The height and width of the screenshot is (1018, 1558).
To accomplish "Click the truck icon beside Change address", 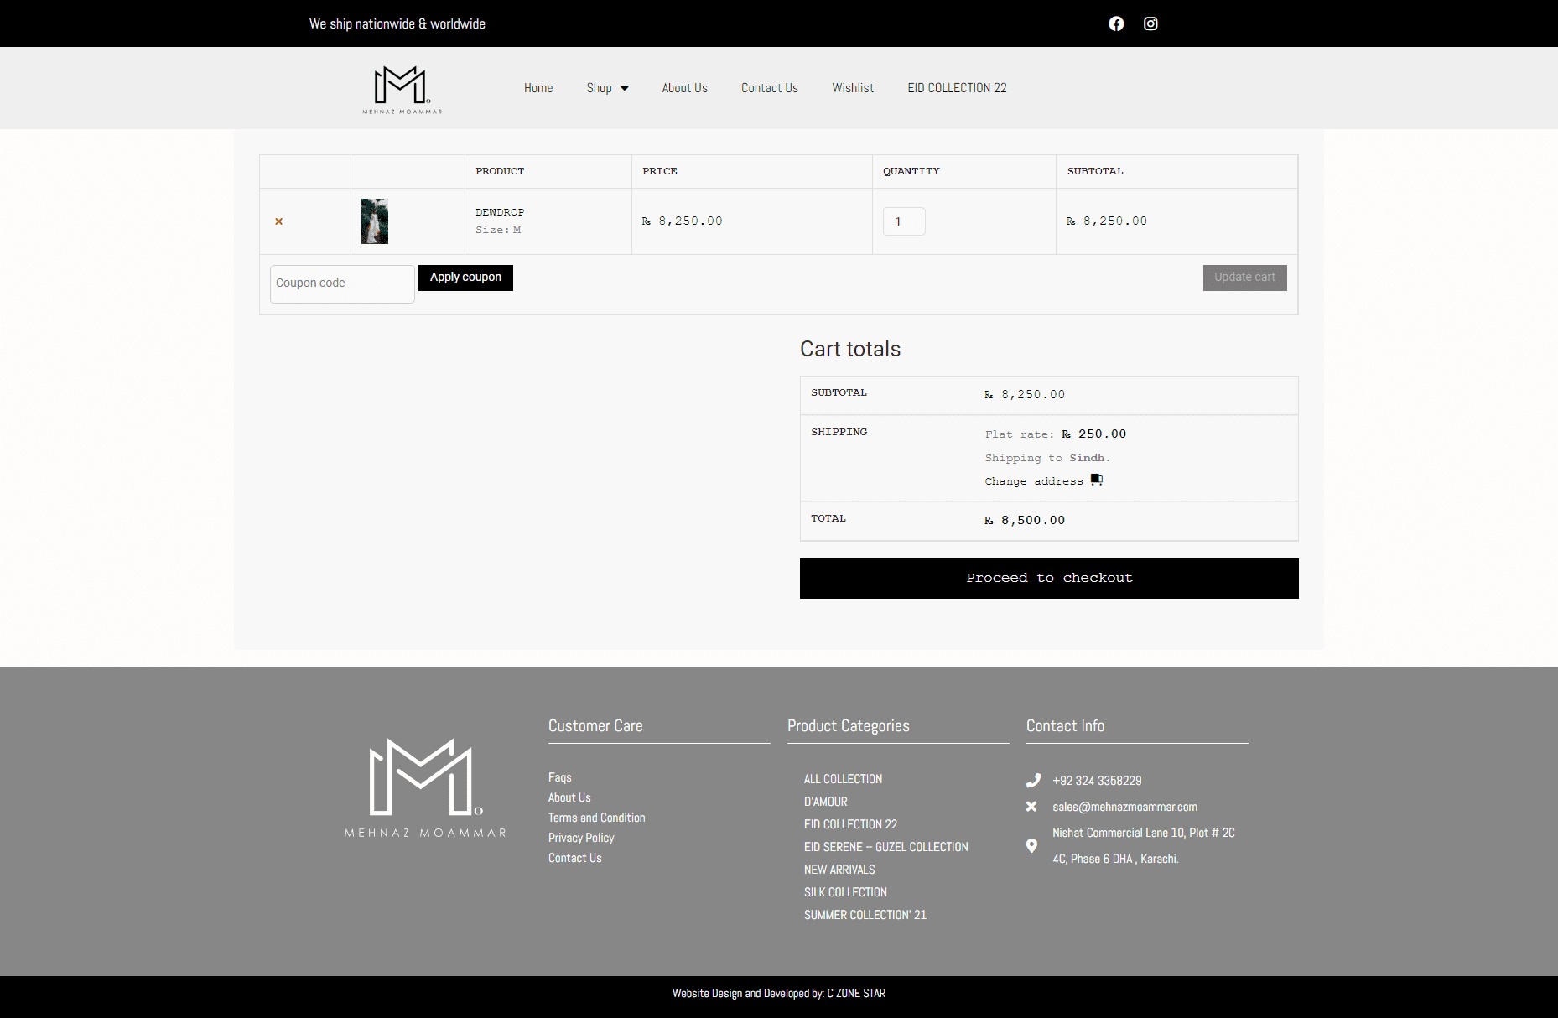I will tap(1096, 480).
